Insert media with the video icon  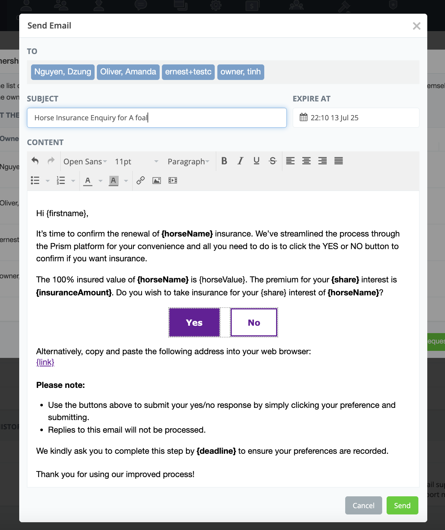tap(173, 181)
